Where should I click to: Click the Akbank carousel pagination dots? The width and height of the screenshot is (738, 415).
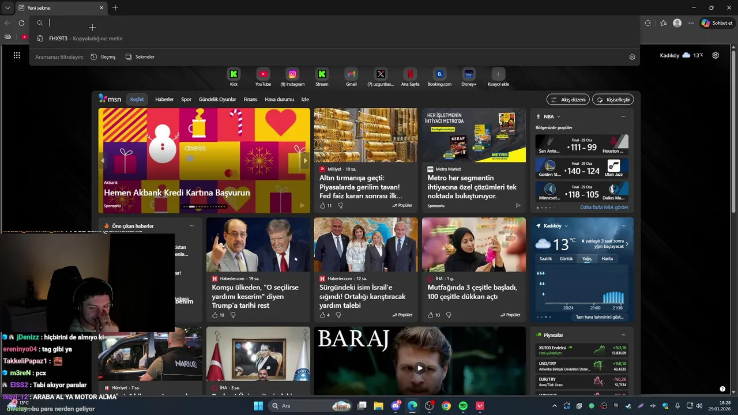point(204,206)
